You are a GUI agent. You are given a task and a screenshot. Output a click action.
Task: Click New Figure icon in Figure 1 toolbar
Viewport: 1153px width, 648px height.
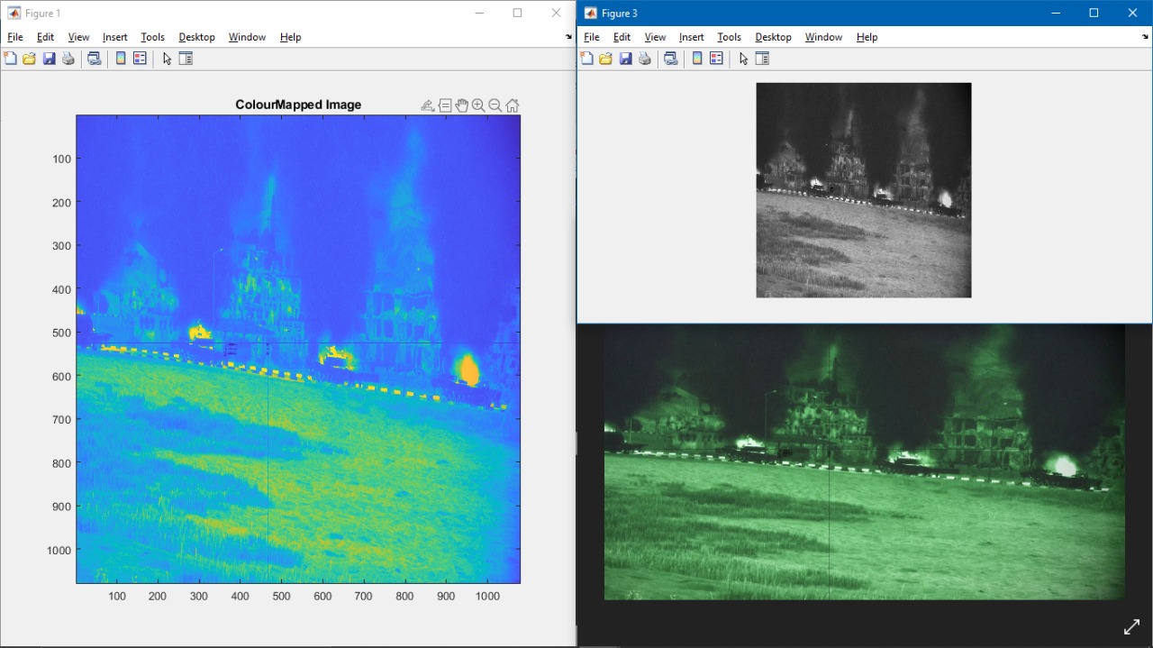[11, 59]
